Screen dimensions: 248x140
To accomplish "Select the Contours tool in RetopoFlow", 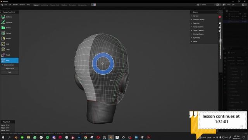I will [10, 17].
